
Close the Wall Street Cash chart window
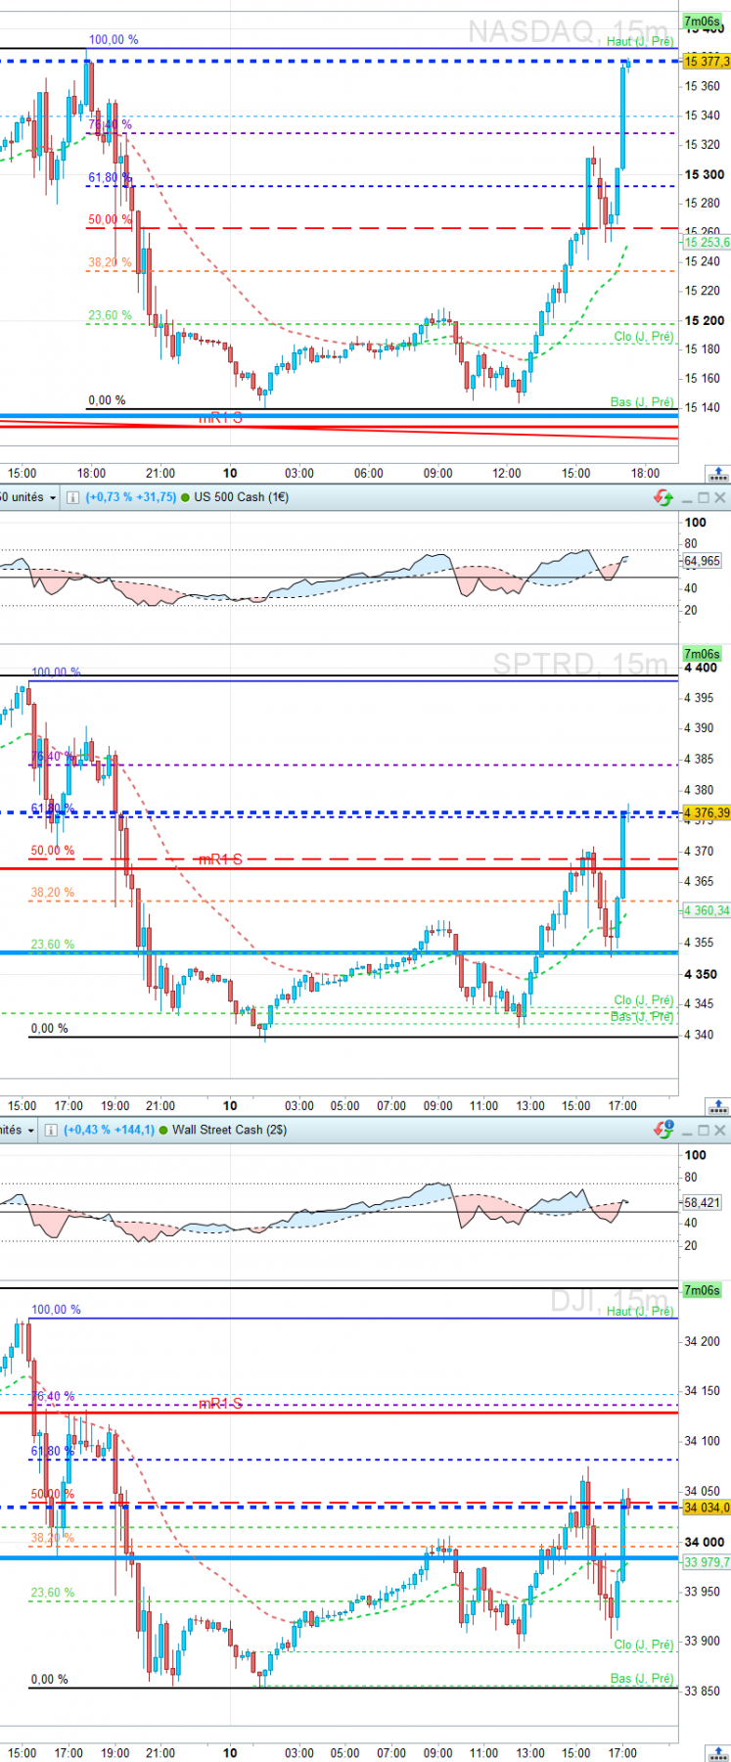click(720, 1131)
